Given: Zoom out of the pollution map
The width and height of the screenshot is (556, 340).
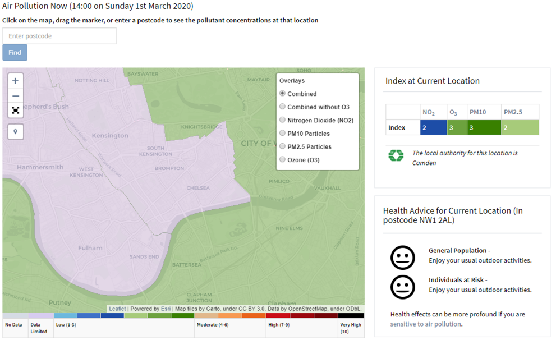Looking at the screenshot, I should tap(15, 96).
